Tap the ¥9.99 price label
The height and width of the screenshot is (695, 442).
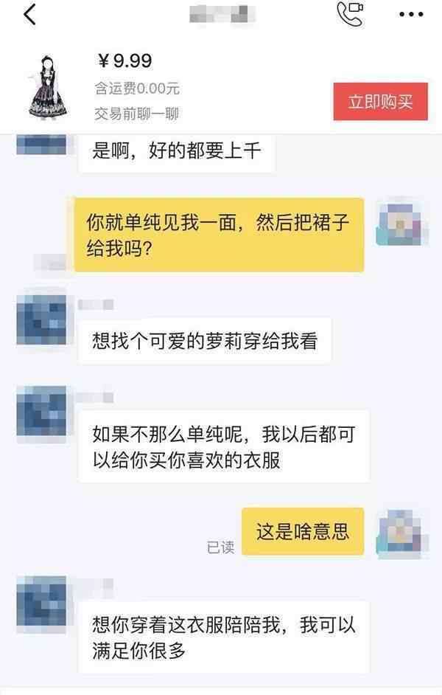(124, 60)
